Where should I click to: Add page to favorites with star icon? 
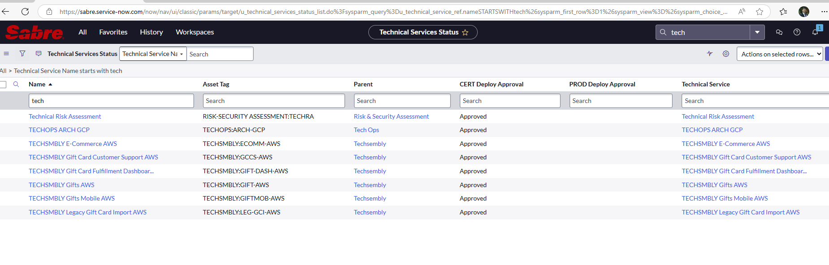point(760,12)
